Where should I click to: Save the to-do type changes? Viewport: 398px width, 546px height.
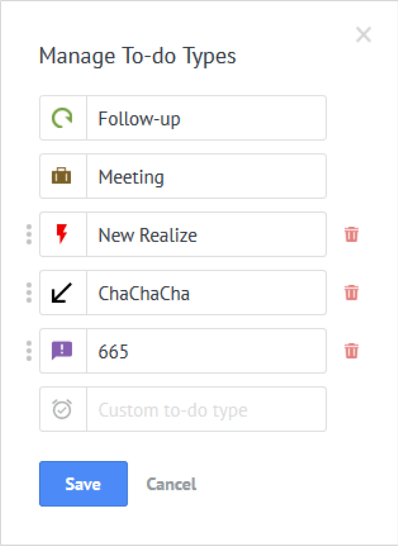click(83, 484)
